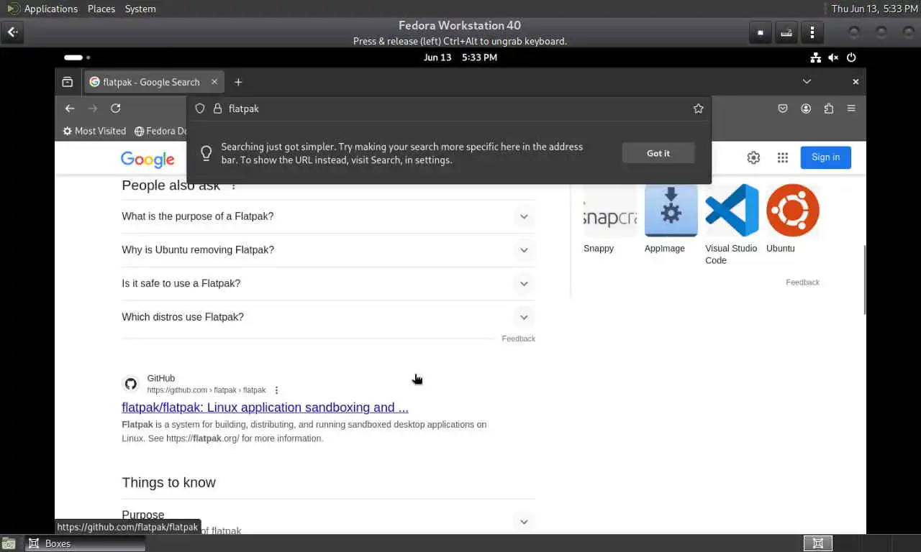Click the show desktop icon in taskbar
This screenshot has width=921, height=552.
tap(9, 544)
